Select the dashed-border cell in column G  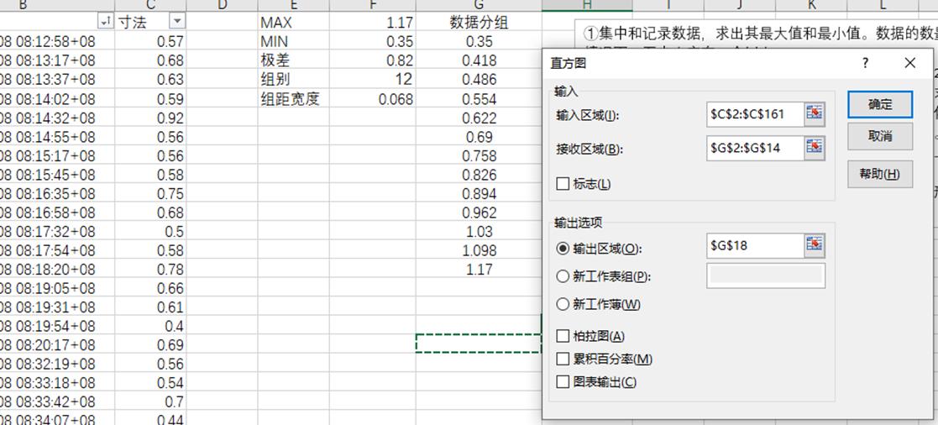click(479, 343)
